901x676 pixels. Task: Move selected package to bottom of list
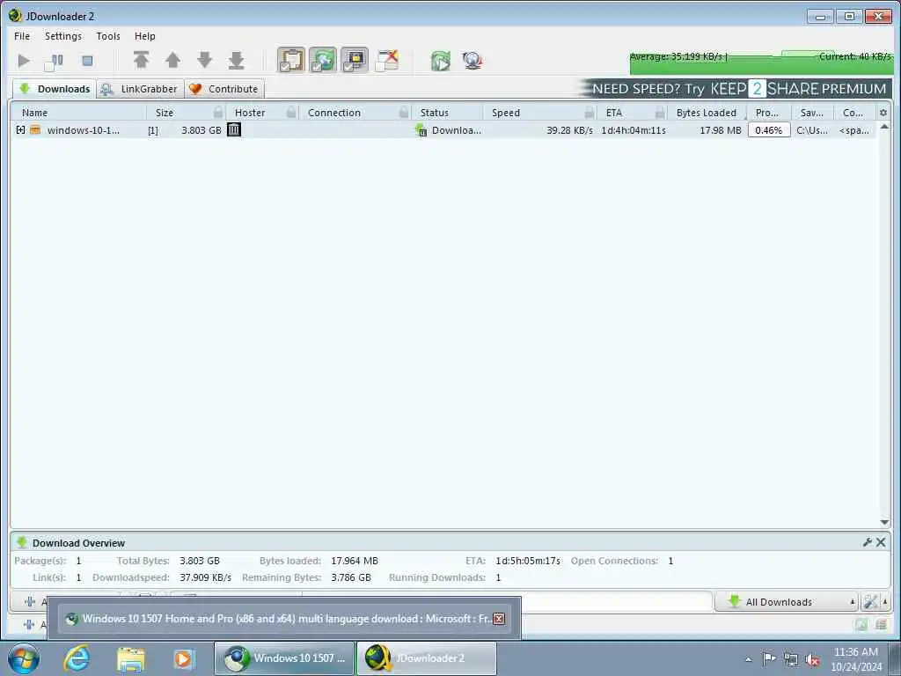pyautogui.click(x=236, y=60)
